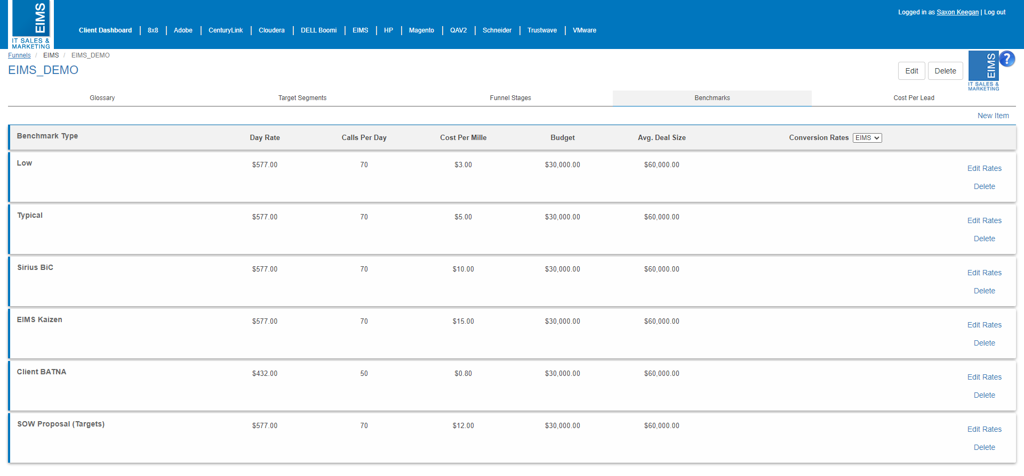Click Edit Rates for SOW Proposal (Targets)
Viewport: 1024px width, 476px height.
click(985, 429)
